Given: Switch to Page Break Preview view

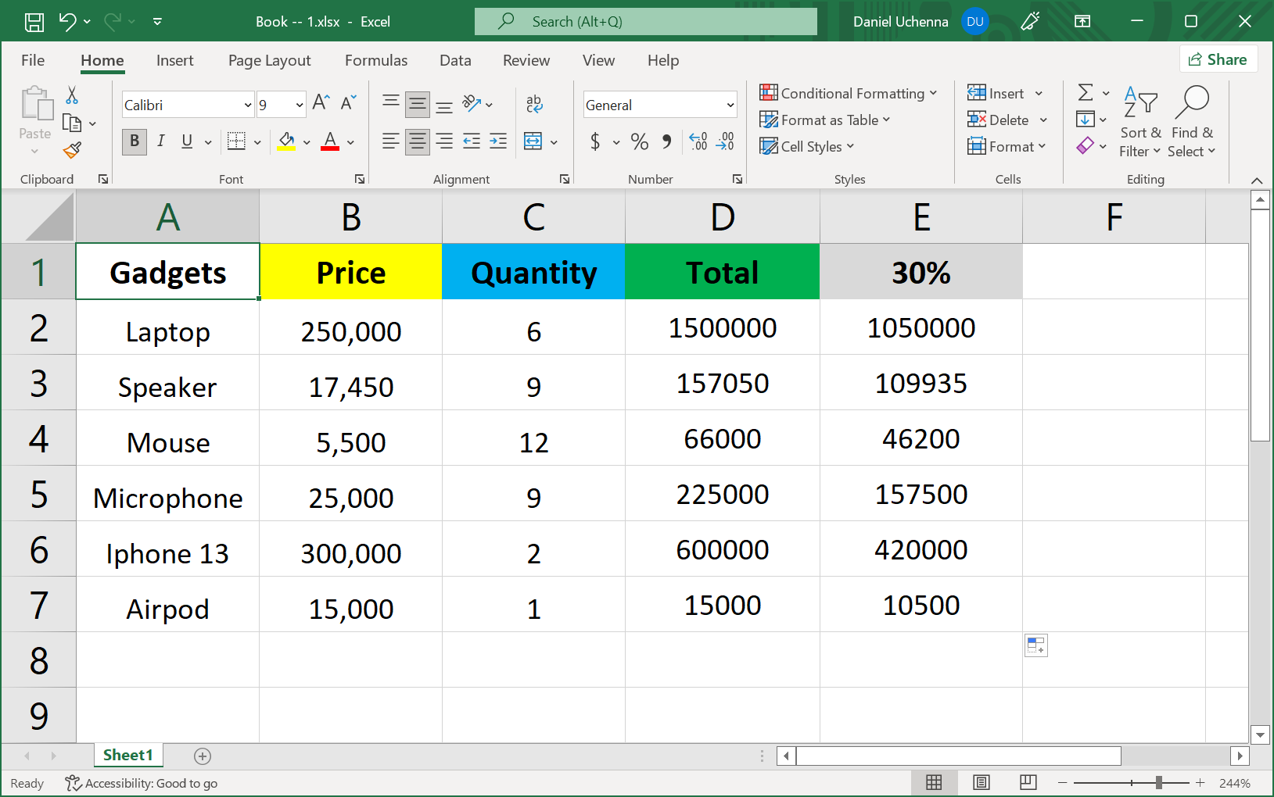Looking at the screenshot, I should tap(1028, 782).
